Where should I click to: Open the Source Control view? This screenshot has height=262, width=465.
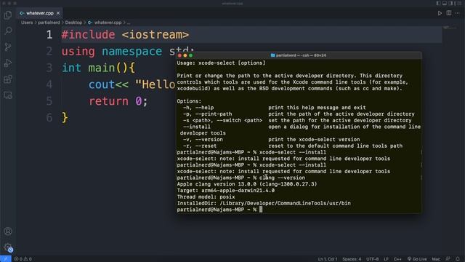click(x=8, y=47)
